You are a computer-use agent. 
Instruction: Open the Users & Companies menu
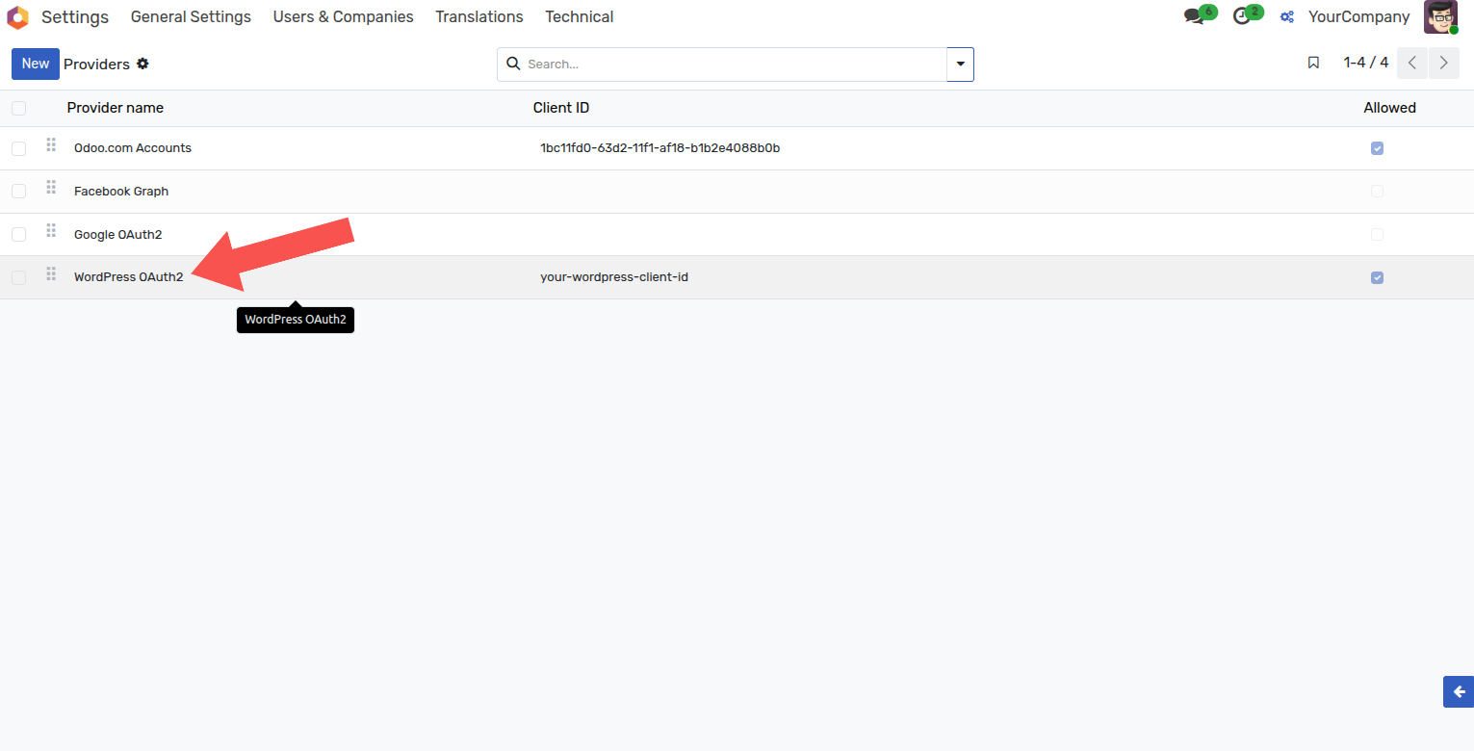(x=343, y=16)
